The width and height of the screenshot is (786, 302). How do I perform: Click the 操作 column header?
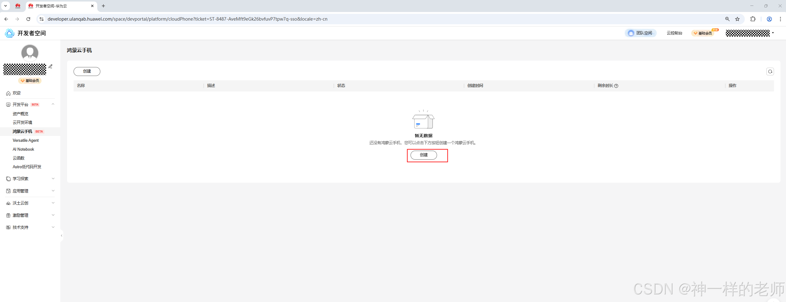click(732, 85)
